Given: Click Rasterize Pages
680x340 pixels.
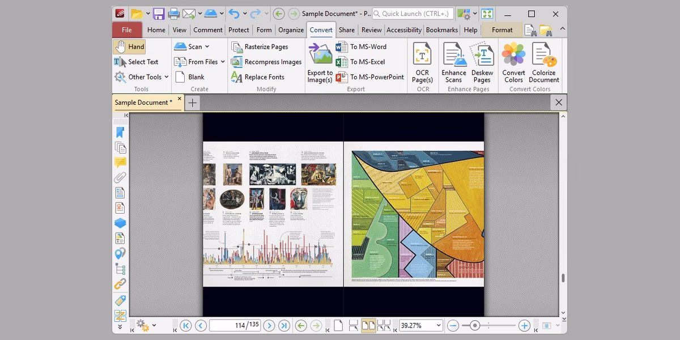Looking at the screenshot, I should tap(260, 46).
